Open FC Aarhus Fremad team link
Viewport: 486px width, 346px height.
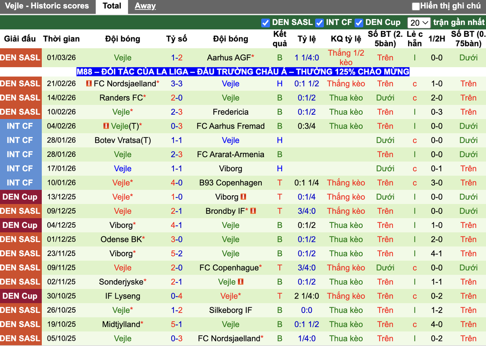230,126
